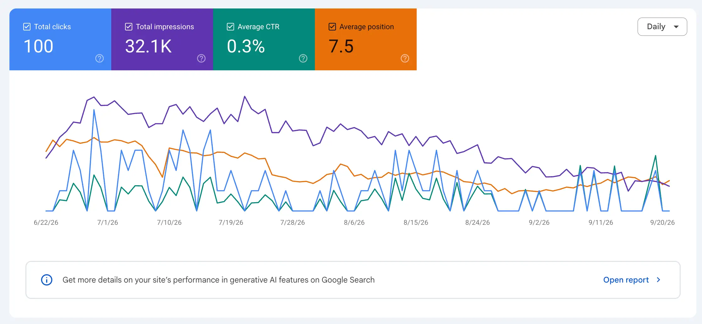
Task: Click the Total clicks label text
Action: click(x=52, y=27)
